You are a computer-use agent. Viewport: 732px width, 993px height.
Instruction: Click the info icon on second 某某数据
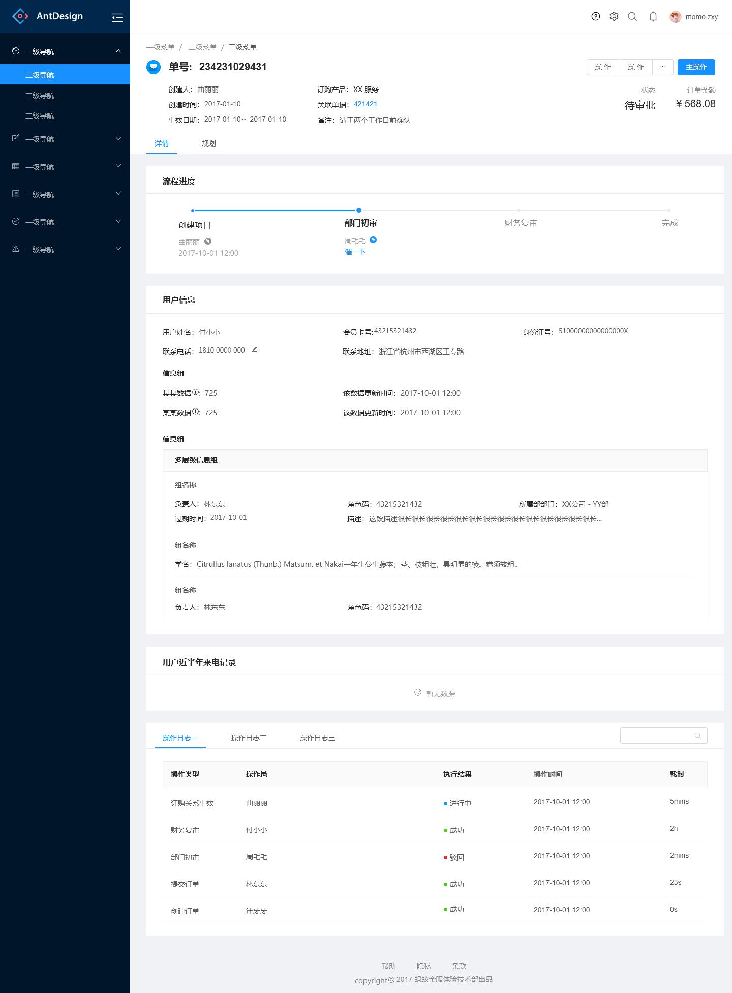click(195, 411)
